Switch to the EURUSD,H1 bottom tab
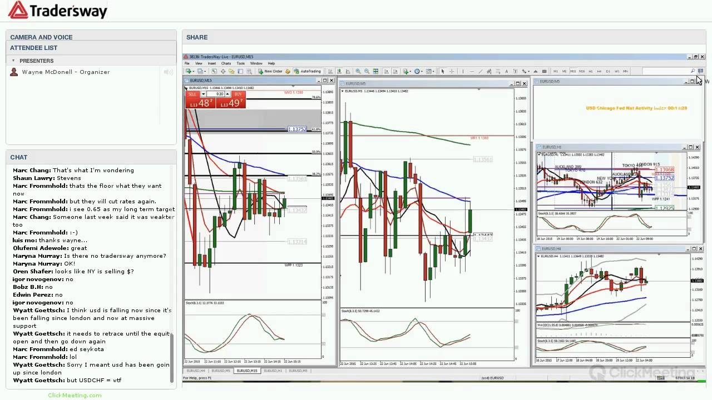Image resolution: width=712 pixels, height=400 pixels. [273, 371]
